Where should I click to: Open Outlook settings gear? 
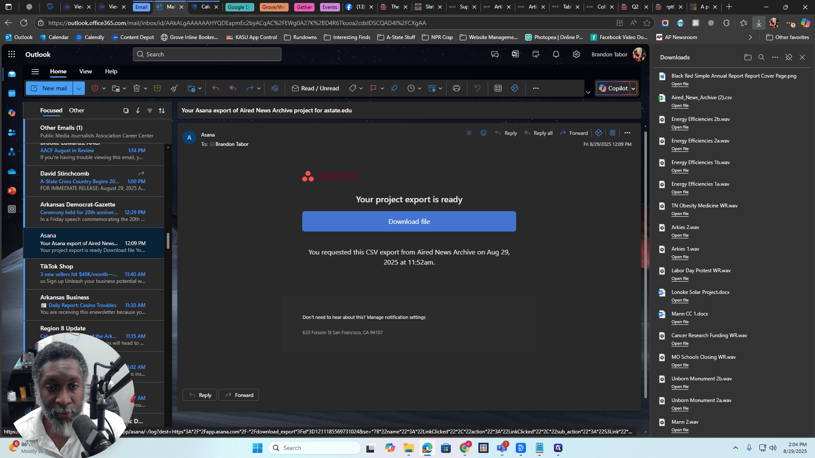click(576, 54)
